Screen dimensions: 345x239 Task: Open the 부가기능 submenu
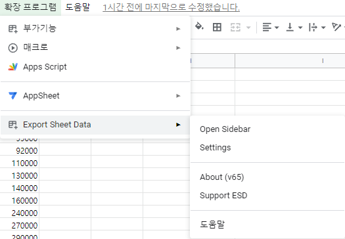coord(95,29)
